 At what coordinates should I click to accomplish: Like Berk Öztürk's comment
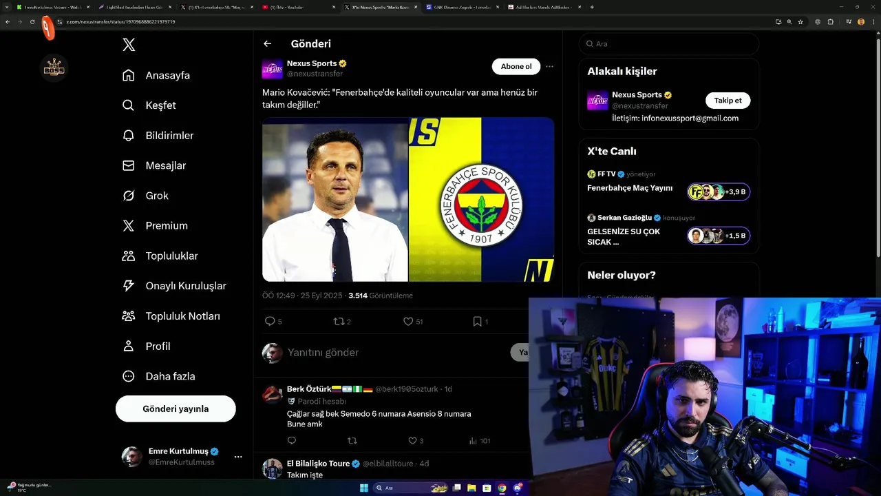[413, 441]
